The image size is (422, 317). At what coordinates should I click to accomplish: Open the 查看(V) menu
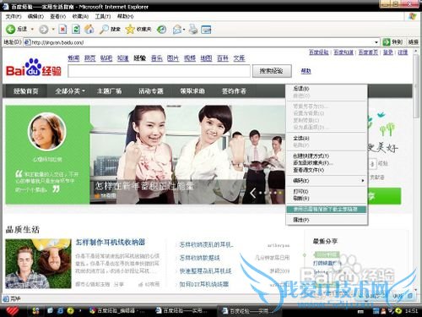pyautogui.click(x=58, y=16)
